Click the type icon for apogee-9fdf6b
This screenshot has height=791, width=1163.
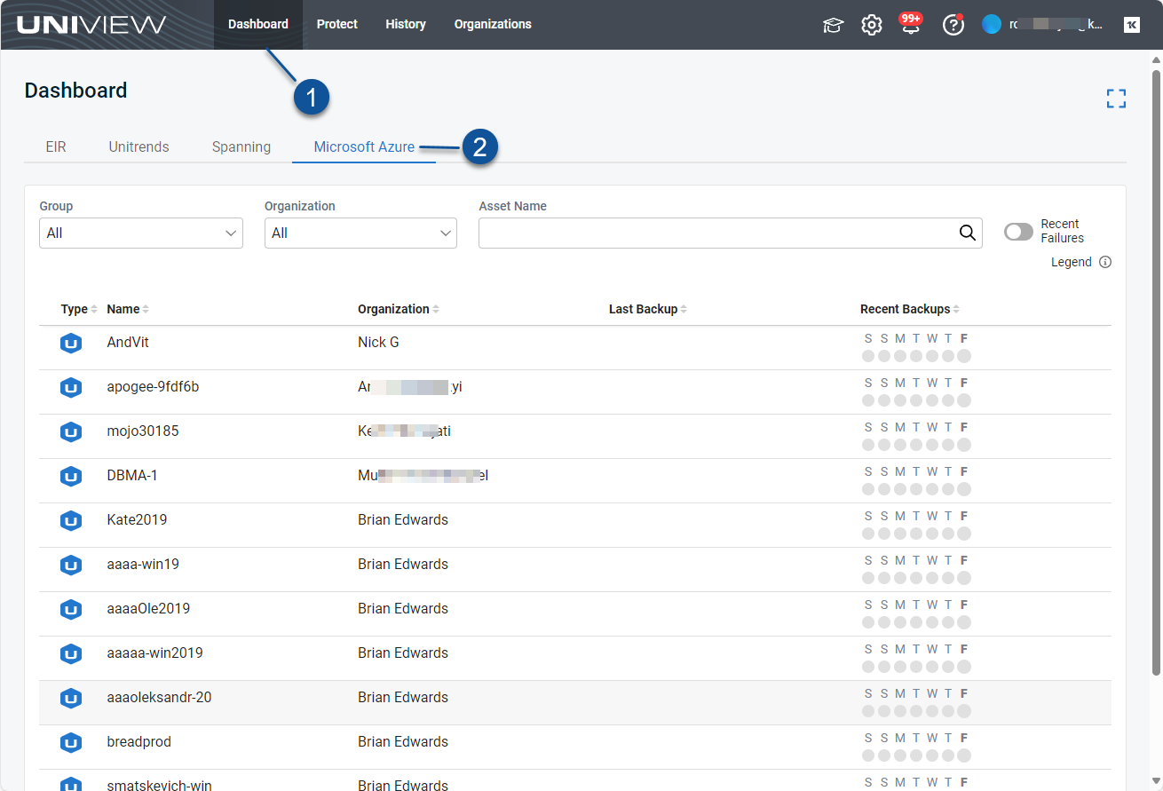tap(71, 387)
